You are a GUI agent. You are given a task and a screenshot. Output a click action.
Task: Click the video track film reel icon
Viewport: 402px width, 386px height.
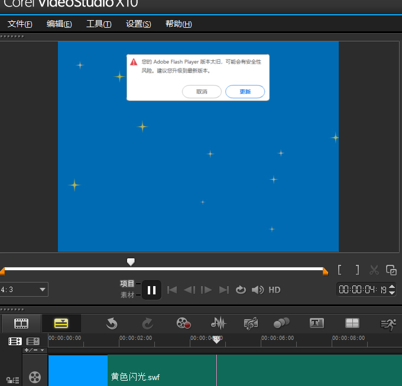pyautogui.click(x=35, y=377)
